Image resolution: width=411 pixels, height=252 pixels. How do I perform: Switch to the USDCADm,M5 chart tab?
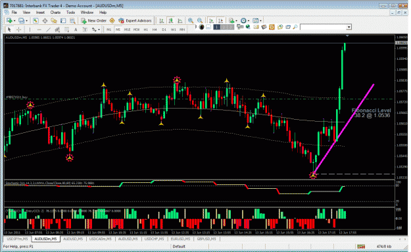click(x=101, y=239)
